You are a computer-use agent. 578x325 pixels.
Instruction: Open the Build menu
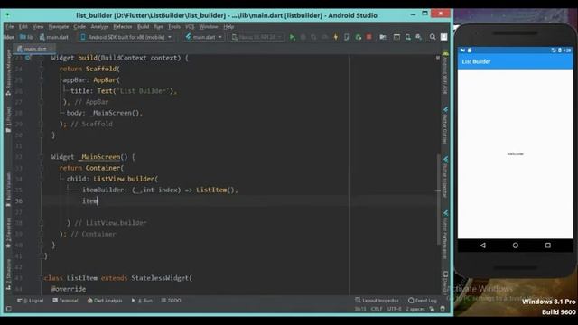click(143, 27)
